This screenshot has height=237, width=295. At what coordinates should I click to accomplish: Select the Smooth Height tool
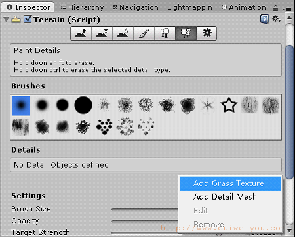point(123,33)
